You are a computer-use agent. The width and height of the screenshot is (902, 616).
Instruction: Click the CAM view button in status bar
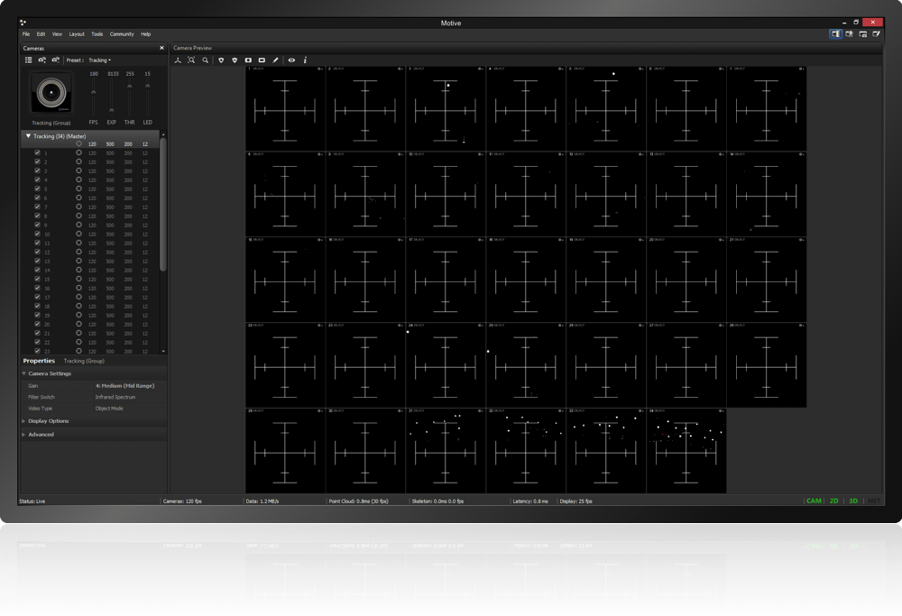[814, 501]
